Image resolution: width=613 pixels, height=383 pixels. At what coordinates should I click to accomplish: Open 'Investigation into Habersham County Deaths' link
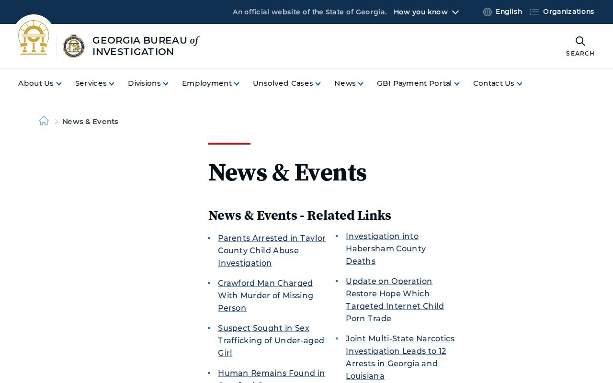pyautogui.click(x=386, y=248)
